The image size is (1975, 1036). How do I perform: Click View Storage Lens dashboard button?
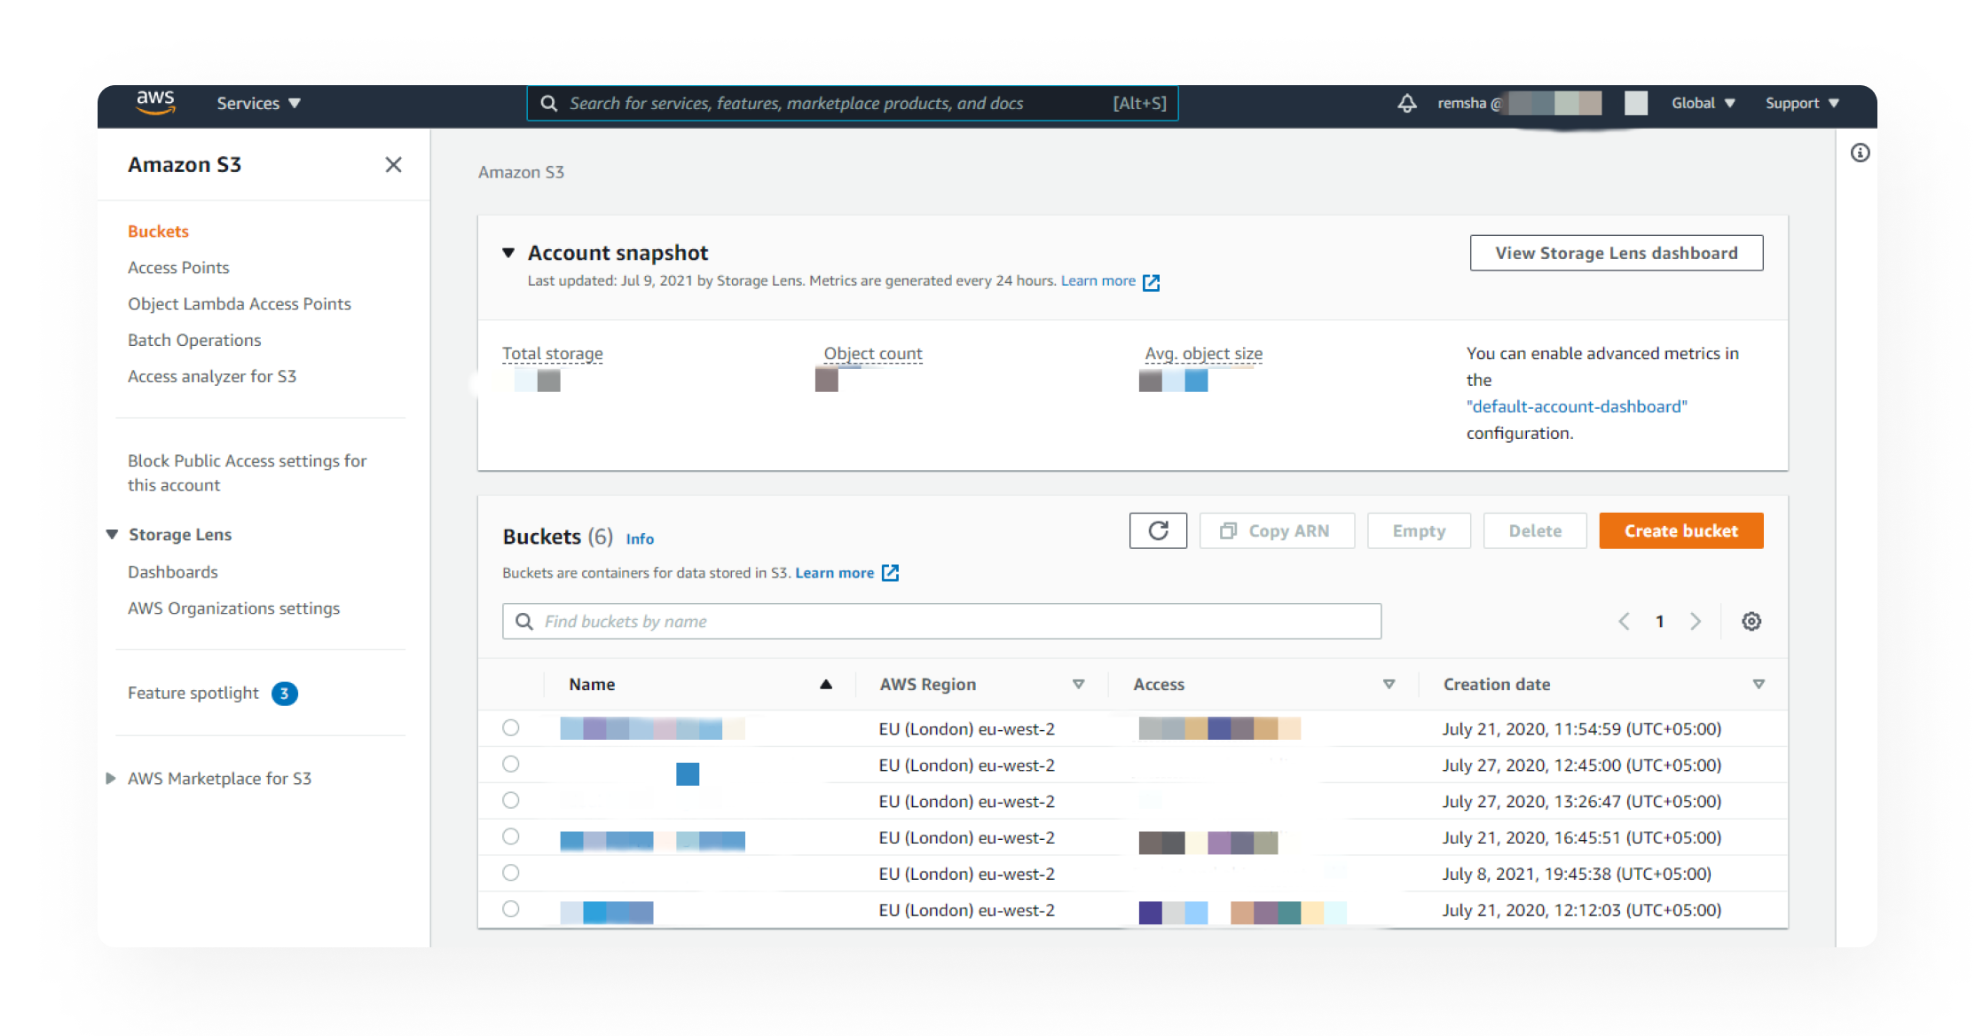1617,253
